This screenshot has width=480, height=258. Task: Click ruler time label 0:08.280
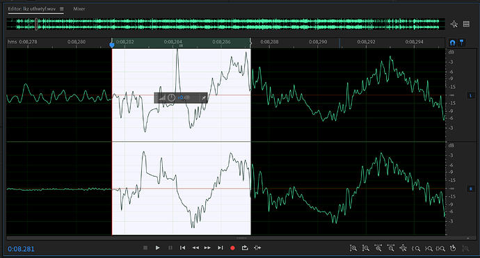77,42
